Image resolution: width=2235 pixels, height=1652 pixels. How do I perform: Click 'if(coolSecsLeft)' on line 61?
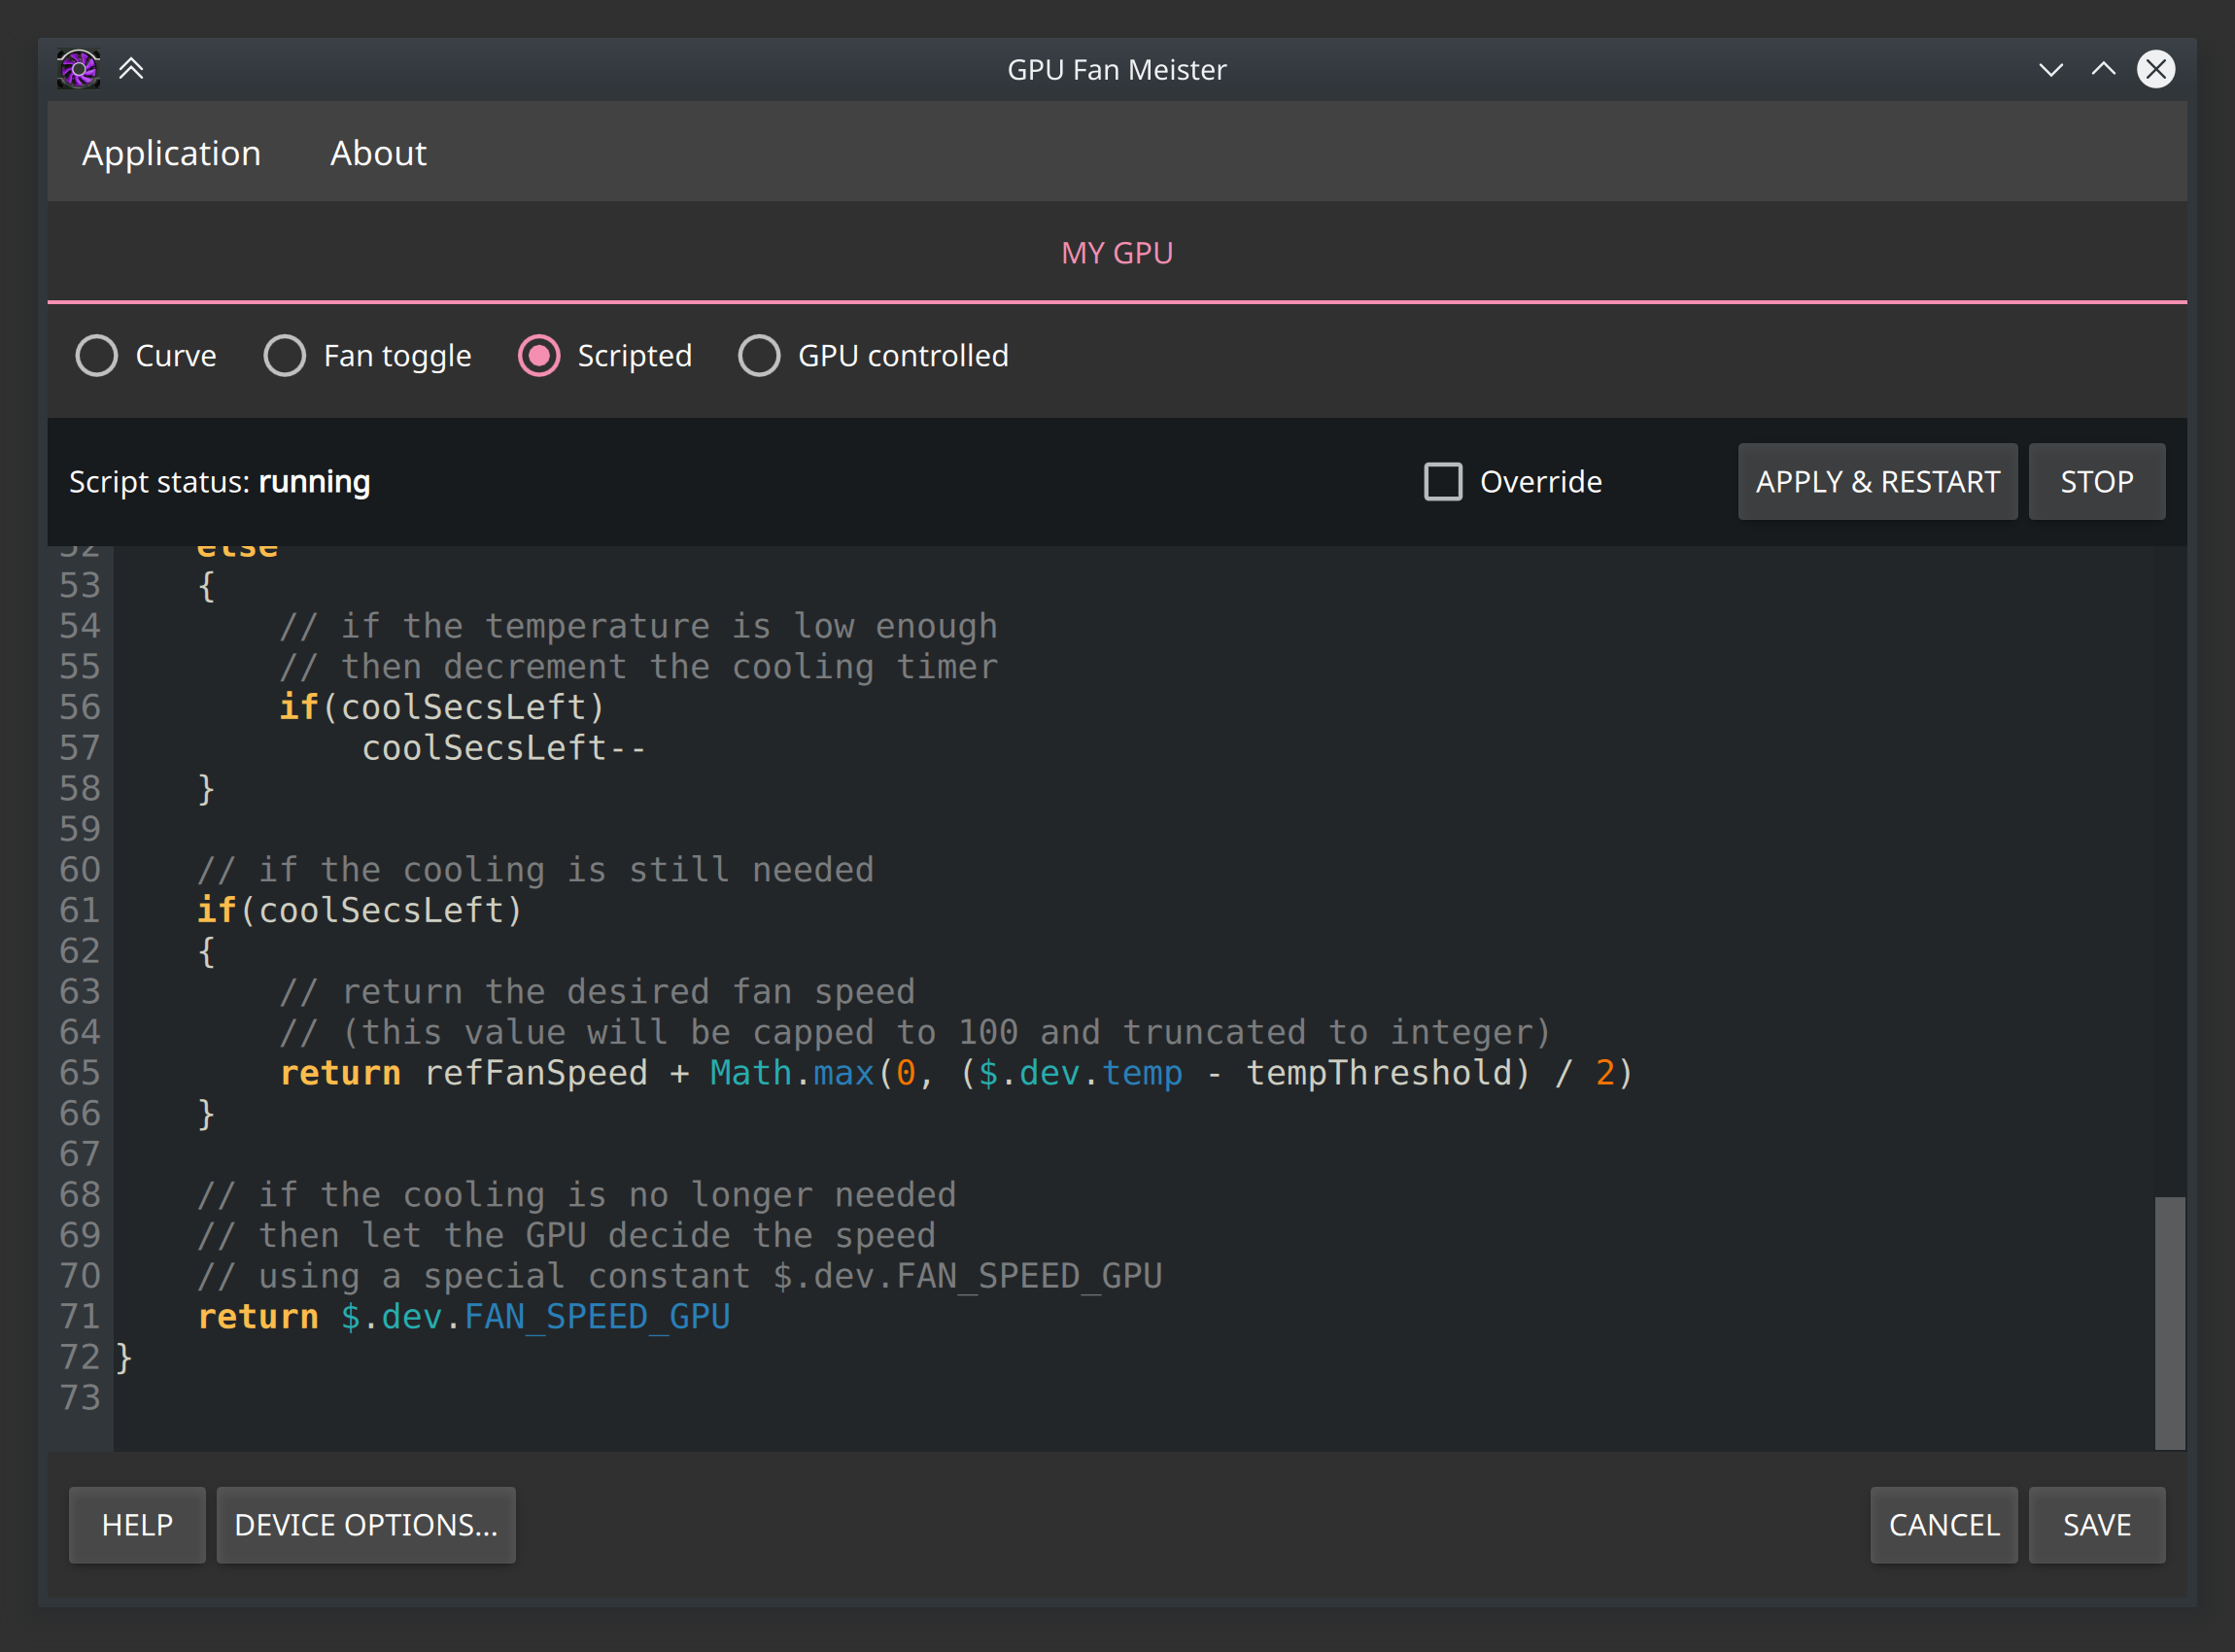click(x=360, y=910)
